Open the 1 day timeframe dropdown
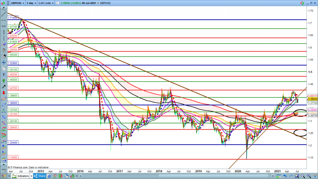 point(31,3)
